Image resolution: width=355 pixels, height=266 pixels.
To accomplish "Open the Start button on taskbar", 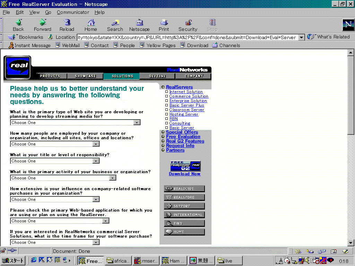I will pyautogui.click(x=13, y=260).
